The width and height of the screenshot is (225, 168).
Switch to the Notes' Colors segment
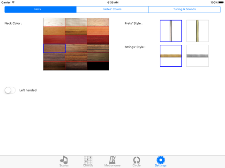112,9
